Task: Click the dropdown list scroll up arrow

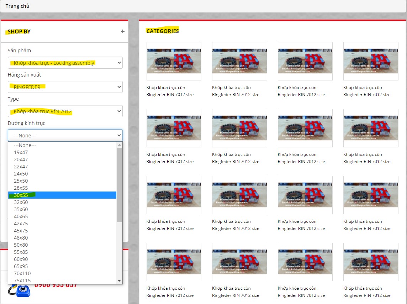Action: (120, 145)
